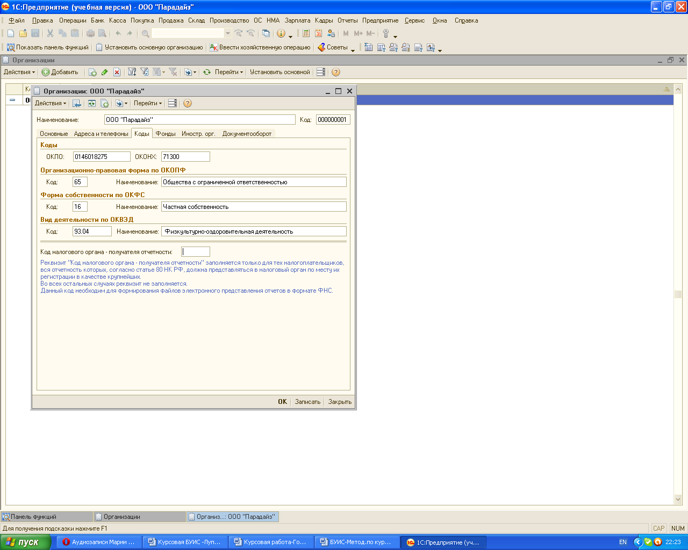Click Установить основной button in list toolbar
Screen dimensions: 688x550
click(280, 72)
